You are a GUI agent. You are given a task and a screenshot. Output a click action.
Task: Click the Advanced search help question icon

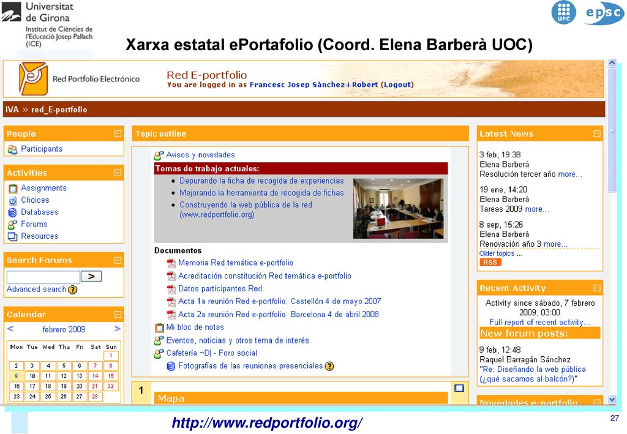(72, 290)
